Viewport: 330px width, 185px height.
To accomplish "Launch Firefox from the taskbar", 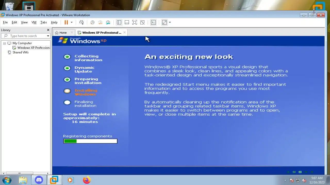I will 87,180.
